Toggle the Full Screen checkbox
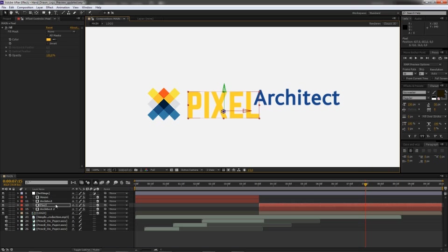This screenshot has width=448, height=252. coord(433,78)
